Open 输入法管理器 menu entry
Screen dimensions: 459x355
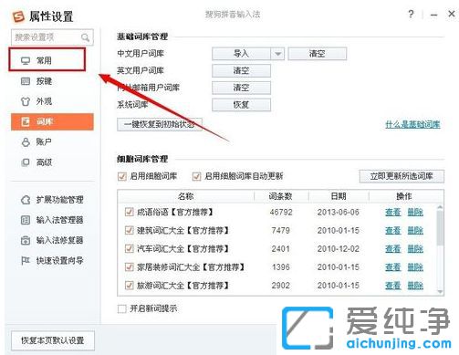pos(52,220)
